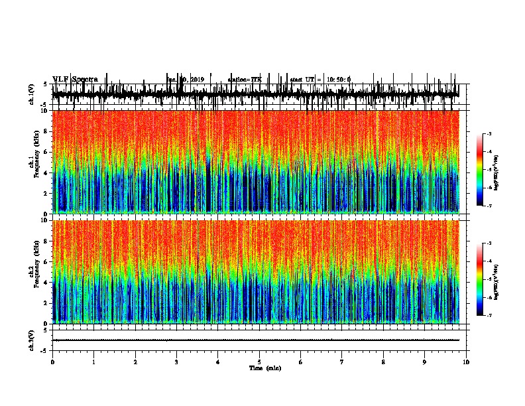Click the '8' kHz tick on ch.2 spectrogram

[46, 241]
